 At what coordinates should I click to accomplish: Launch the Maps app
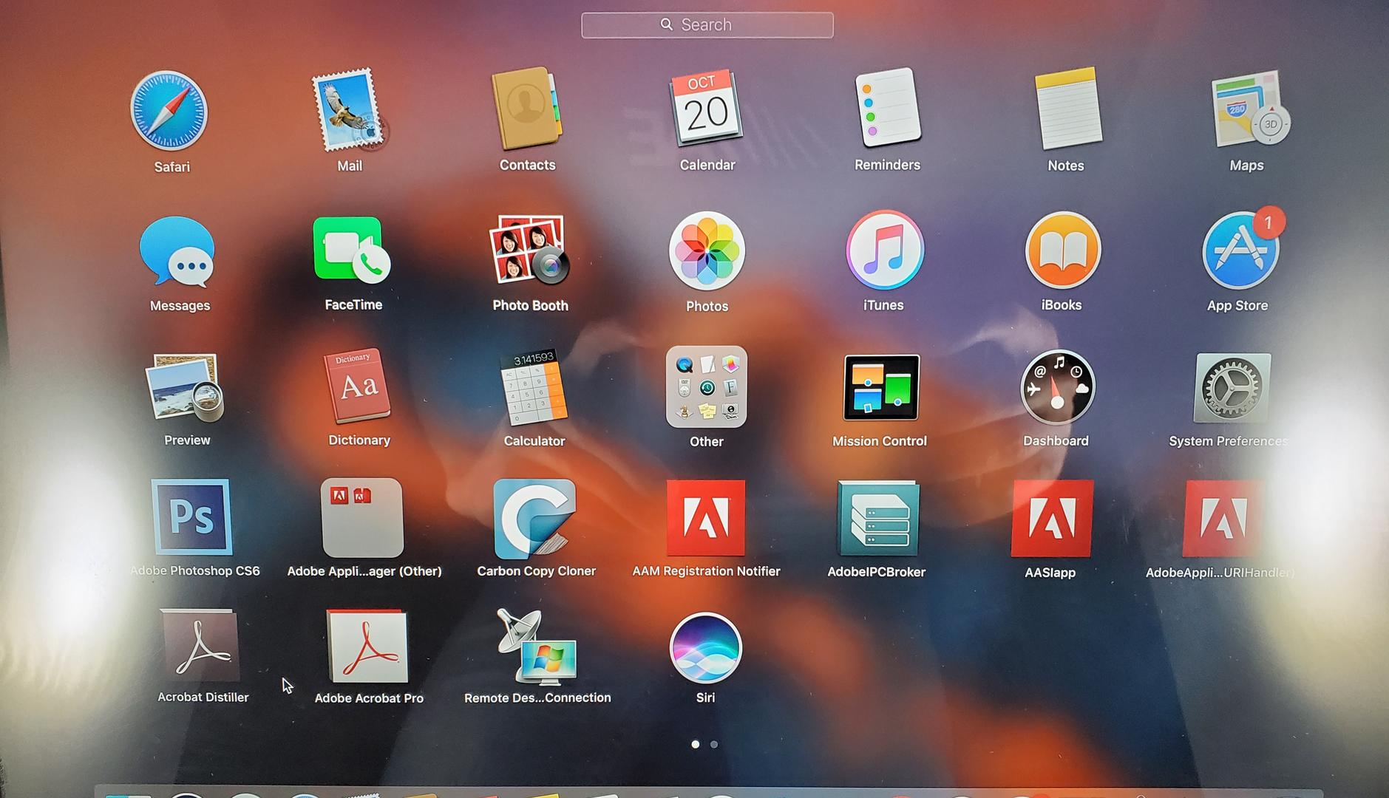coord(1249,109)
